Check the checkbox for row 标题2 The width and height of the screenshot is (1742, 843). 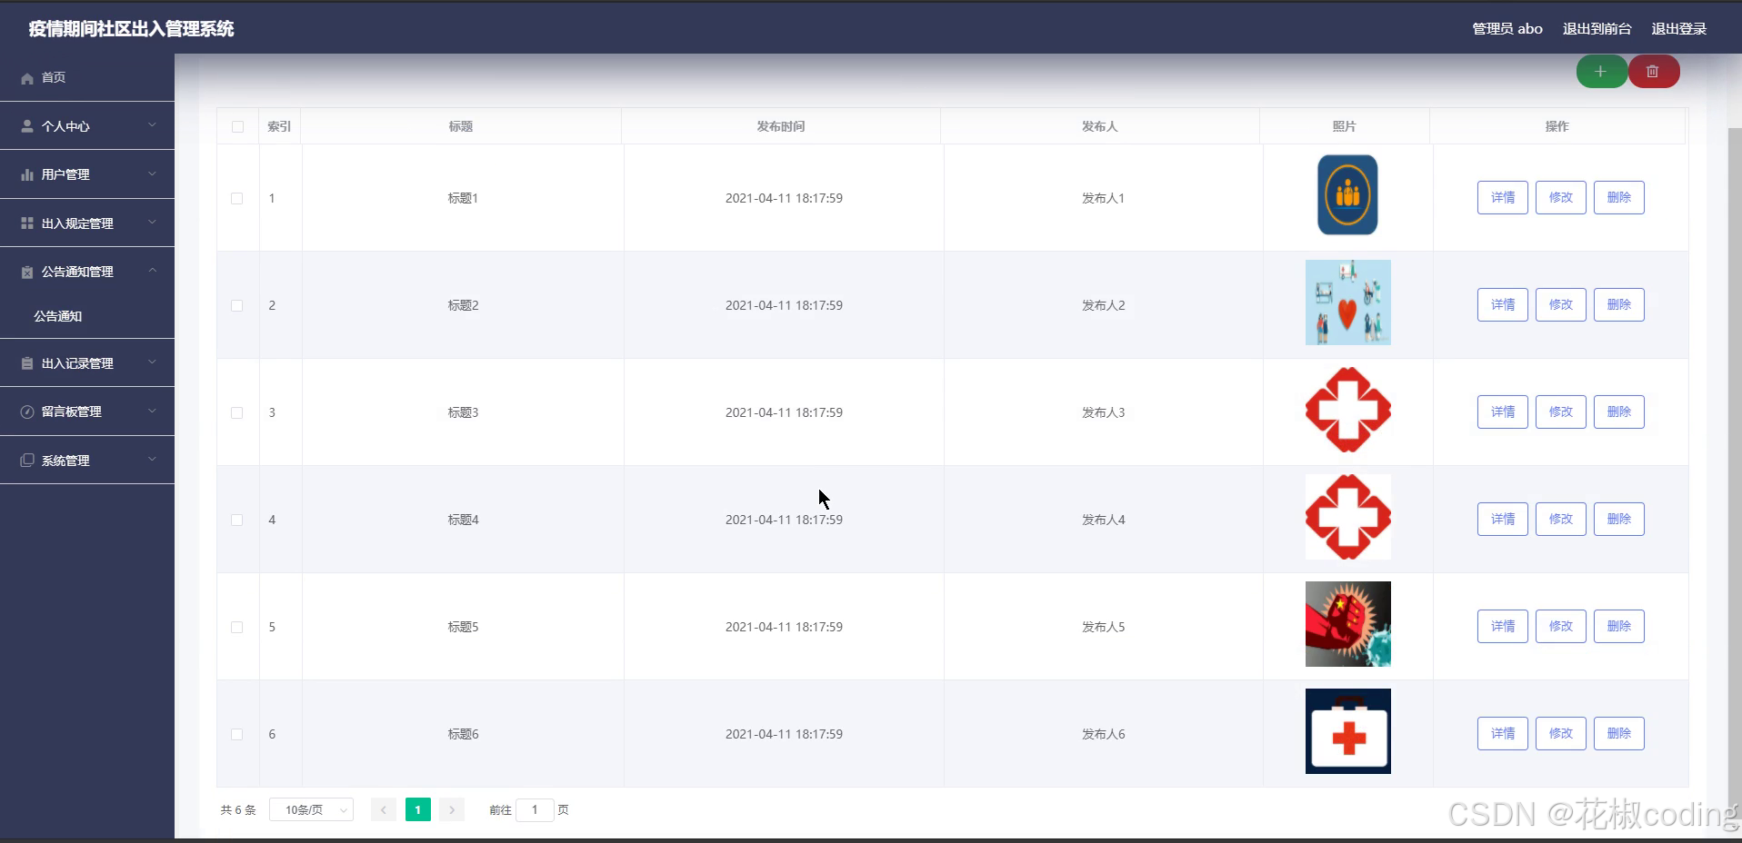[237, 305]
